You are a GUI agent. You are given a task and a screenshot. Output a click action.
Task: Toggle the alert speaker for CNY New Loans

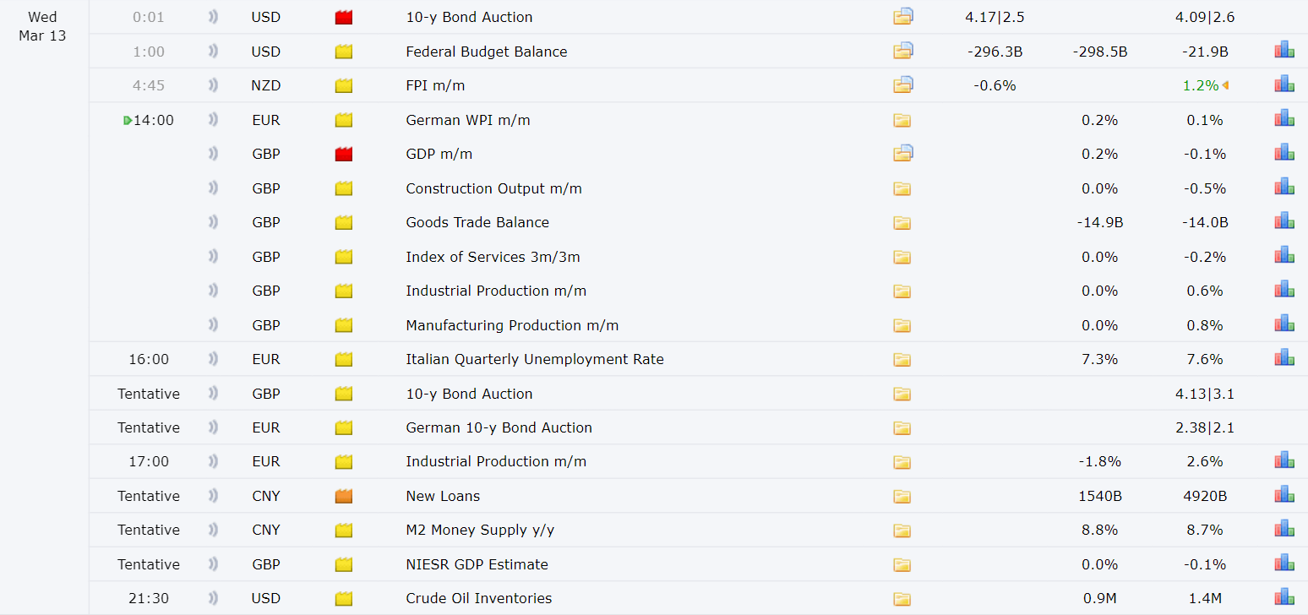tap(213, 496)
